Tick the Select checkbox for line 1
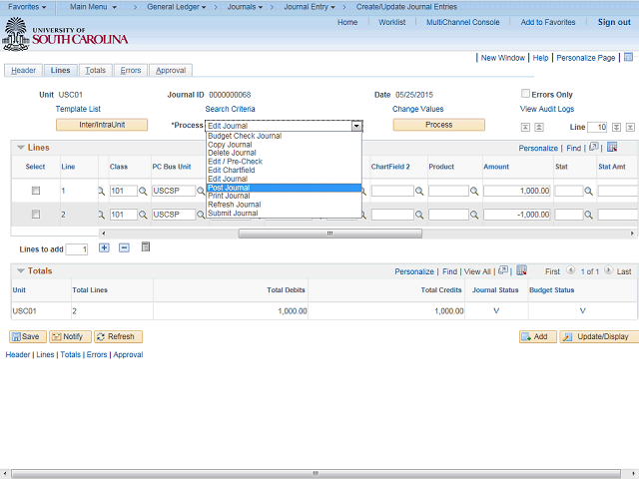Screen dimensions: 639x479 pyautogui.click(x=36, y=190)
